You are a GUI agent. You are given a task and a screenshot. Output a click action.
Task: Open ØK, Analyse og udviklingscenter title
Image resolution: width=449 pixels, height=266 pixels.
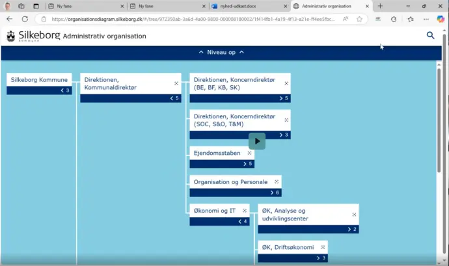pyautogui.click(x=285, y=215)
